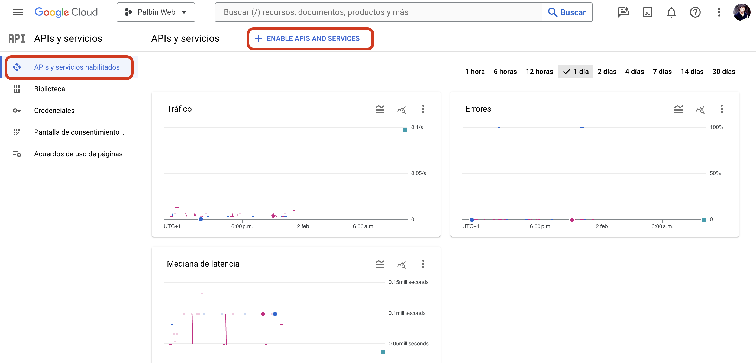Select the 14 días time range
This screenshot has width=756, height=363.
tap(692, 72)
